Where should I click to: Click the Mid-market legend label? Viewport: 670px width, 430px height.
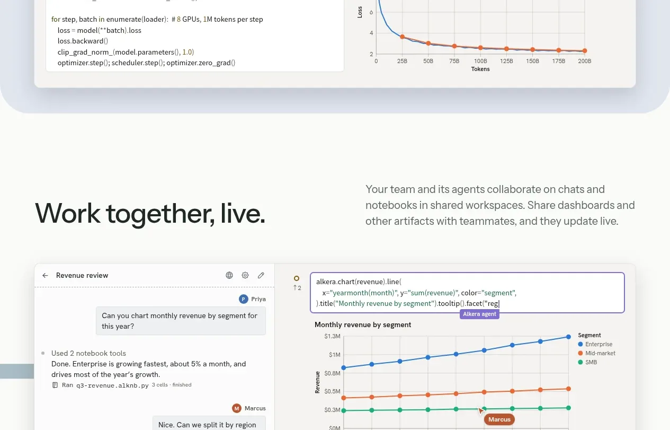601,353
